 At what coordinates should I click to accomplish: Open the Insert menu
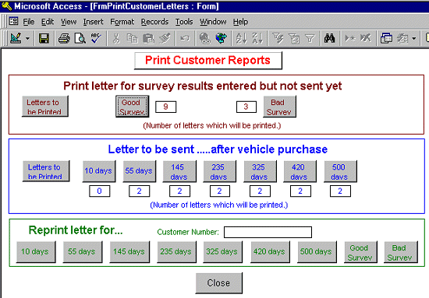click(93, 22)
